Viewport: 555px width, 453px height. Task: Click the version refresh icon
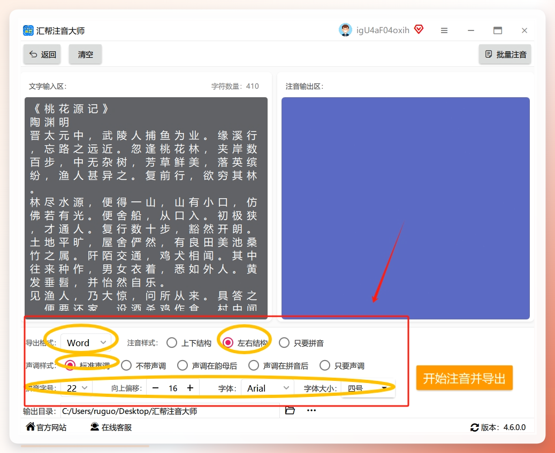point(474,427)
